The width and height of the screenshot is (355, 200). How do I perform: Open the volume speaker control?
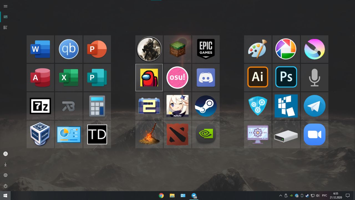coord(318,196)
